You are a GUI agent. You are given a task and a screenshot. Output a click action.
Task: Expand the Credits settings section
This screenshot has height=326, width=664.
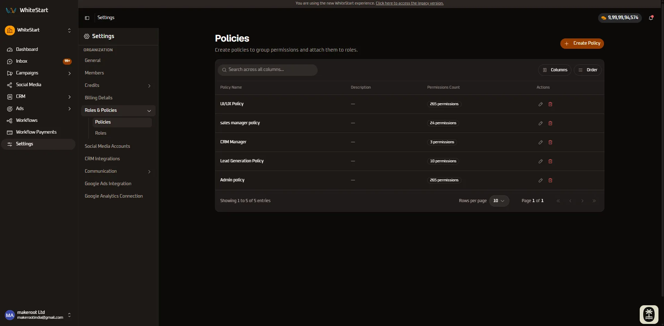click(118, 85)
